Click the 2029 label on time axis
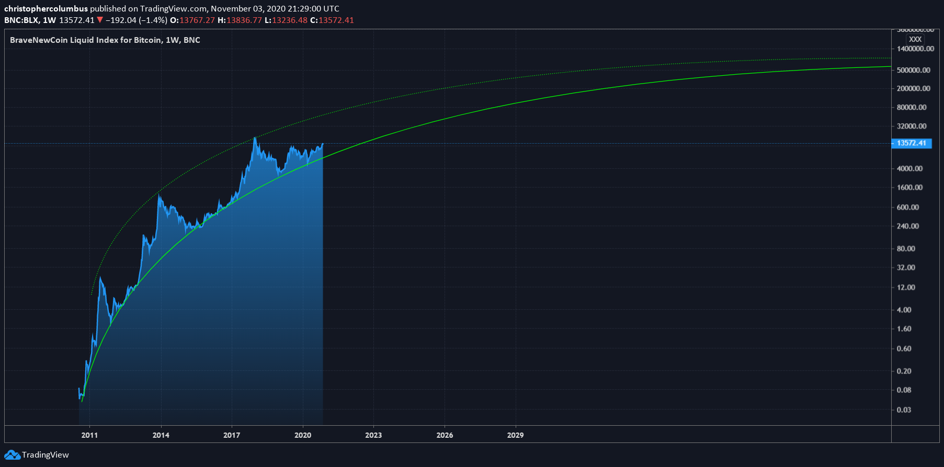 pyautogui.click(x=516, y=435)
